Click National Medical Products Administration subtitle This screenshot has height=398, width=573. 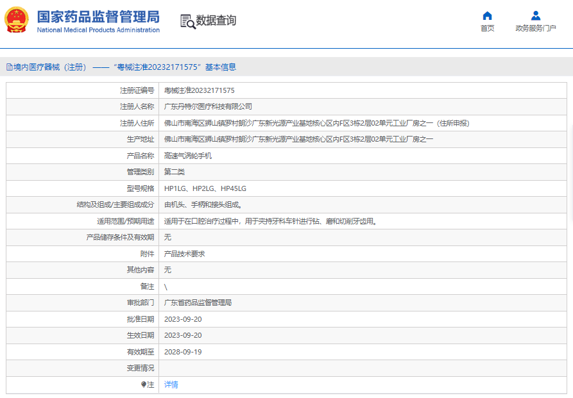pyautogui.click(x=98, y=30)
